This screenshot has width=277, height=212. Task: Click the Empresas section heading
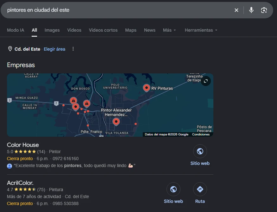coord(21,65)
